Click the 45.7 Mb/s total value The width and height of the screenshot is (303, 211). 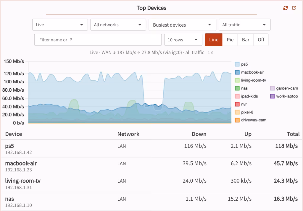pos(286,163)
